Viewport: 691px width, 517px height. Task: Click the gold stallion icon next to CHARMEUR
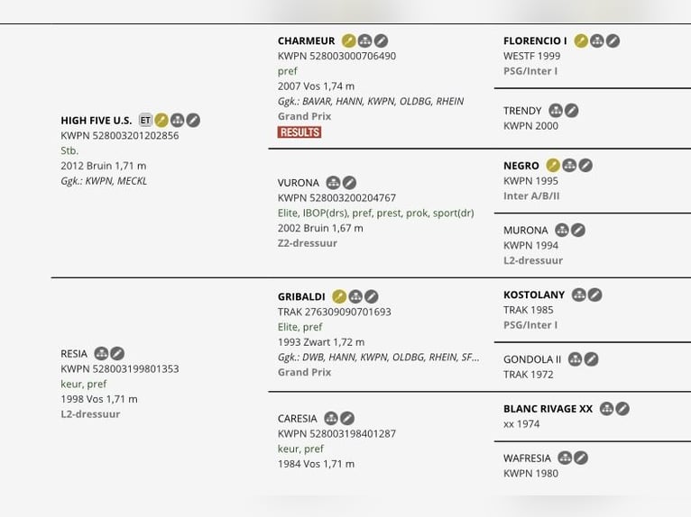click(348, 41)
